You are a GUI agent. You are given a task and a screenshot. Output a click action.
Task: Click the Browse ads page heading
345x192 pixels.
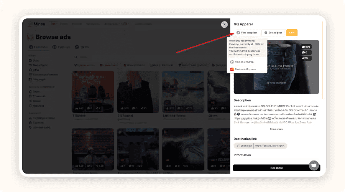[x=53, y=37]
